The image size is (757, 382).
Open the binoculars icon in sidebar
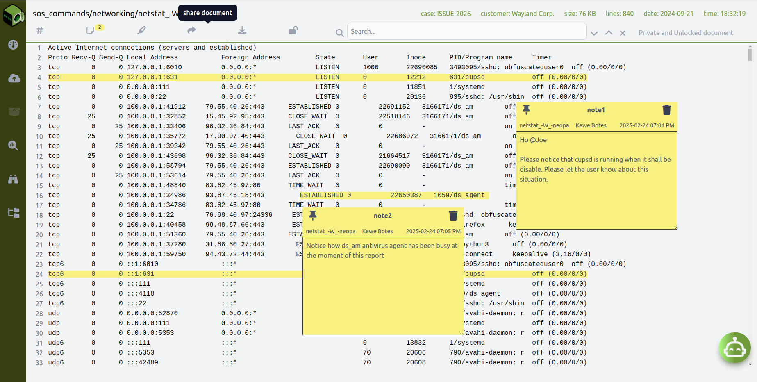click(13, 179)
